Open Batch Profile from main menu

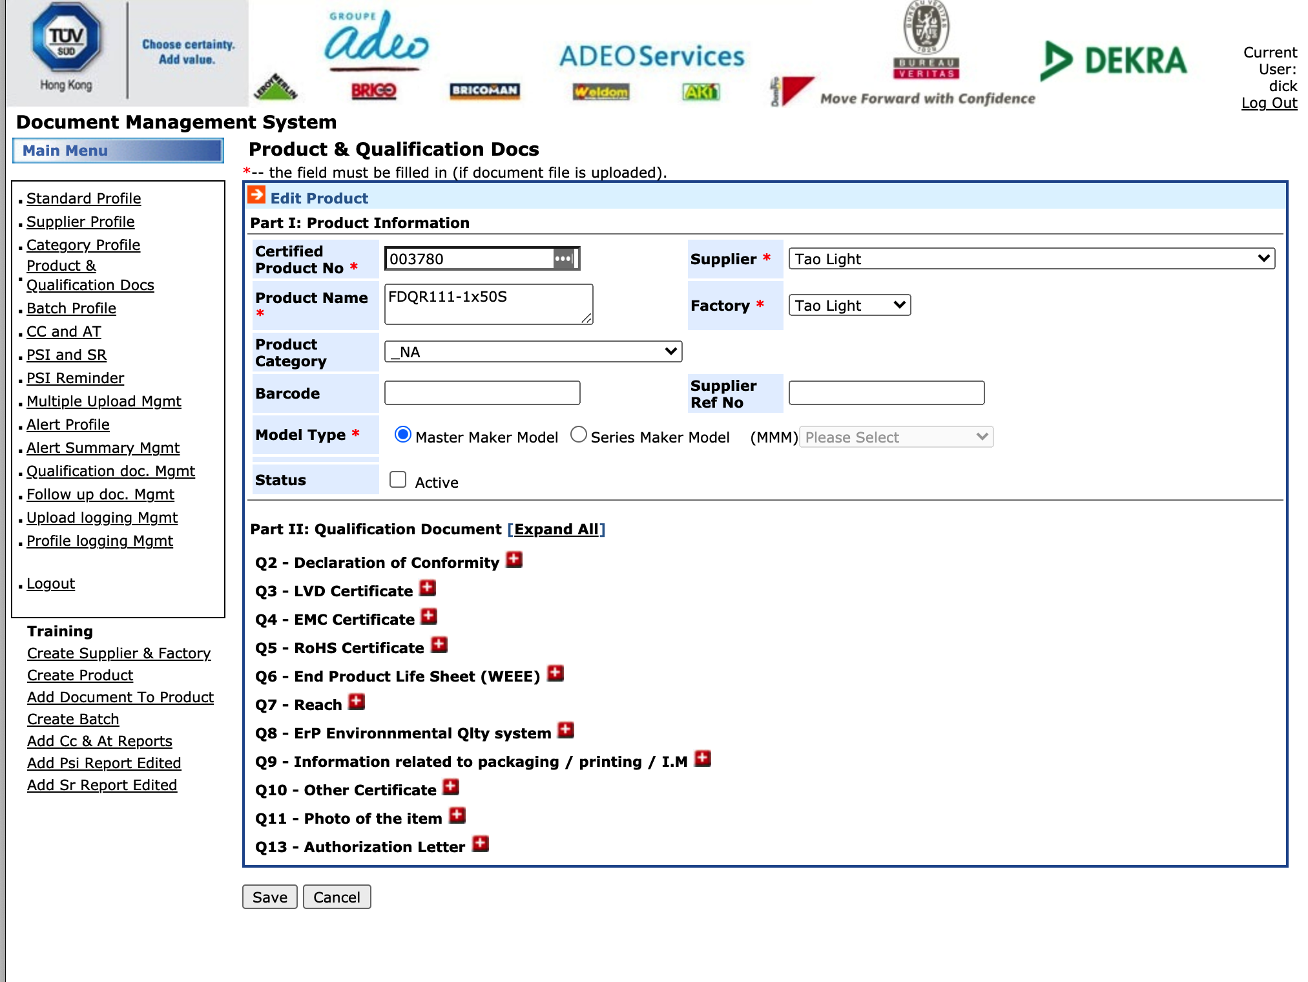[71, 308]
